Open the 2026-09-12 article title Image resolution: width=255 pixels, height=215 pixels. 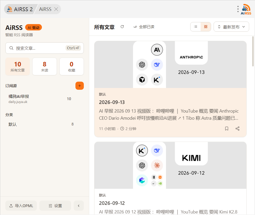pyautogui.click(x=112, y=203)
